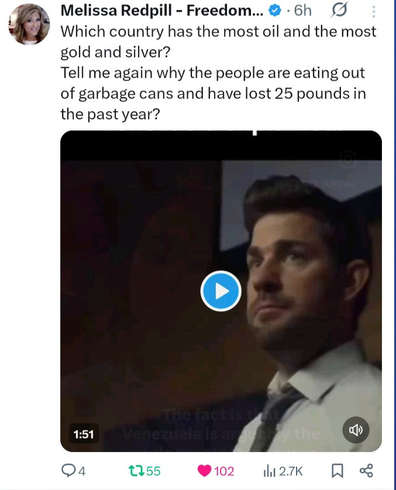Reply using the comment bubble icon
The height and width of the screenshot is (490, 396).
tap(69, 471)
